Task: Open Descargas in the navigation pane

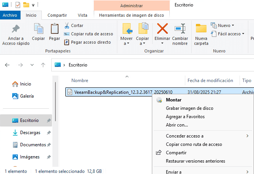Action: [30, 133]
